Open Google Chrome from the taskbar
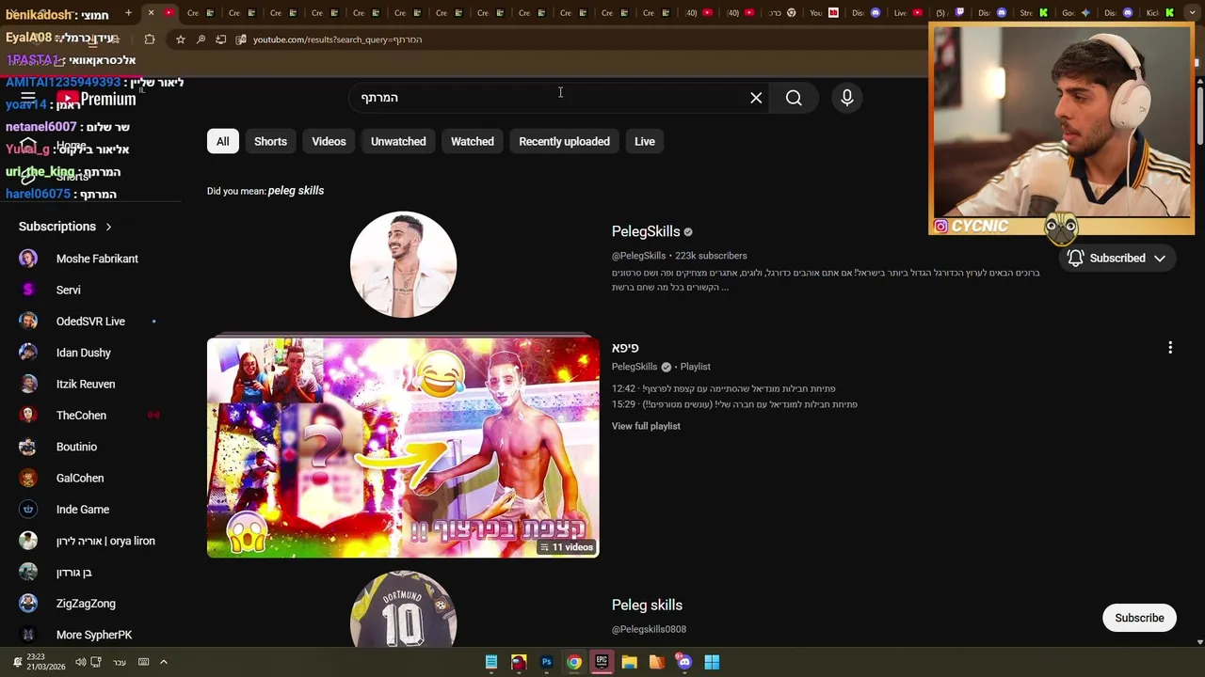Image resolution: width=1205 pixels, height=677 pixels. tap(574, 662)
